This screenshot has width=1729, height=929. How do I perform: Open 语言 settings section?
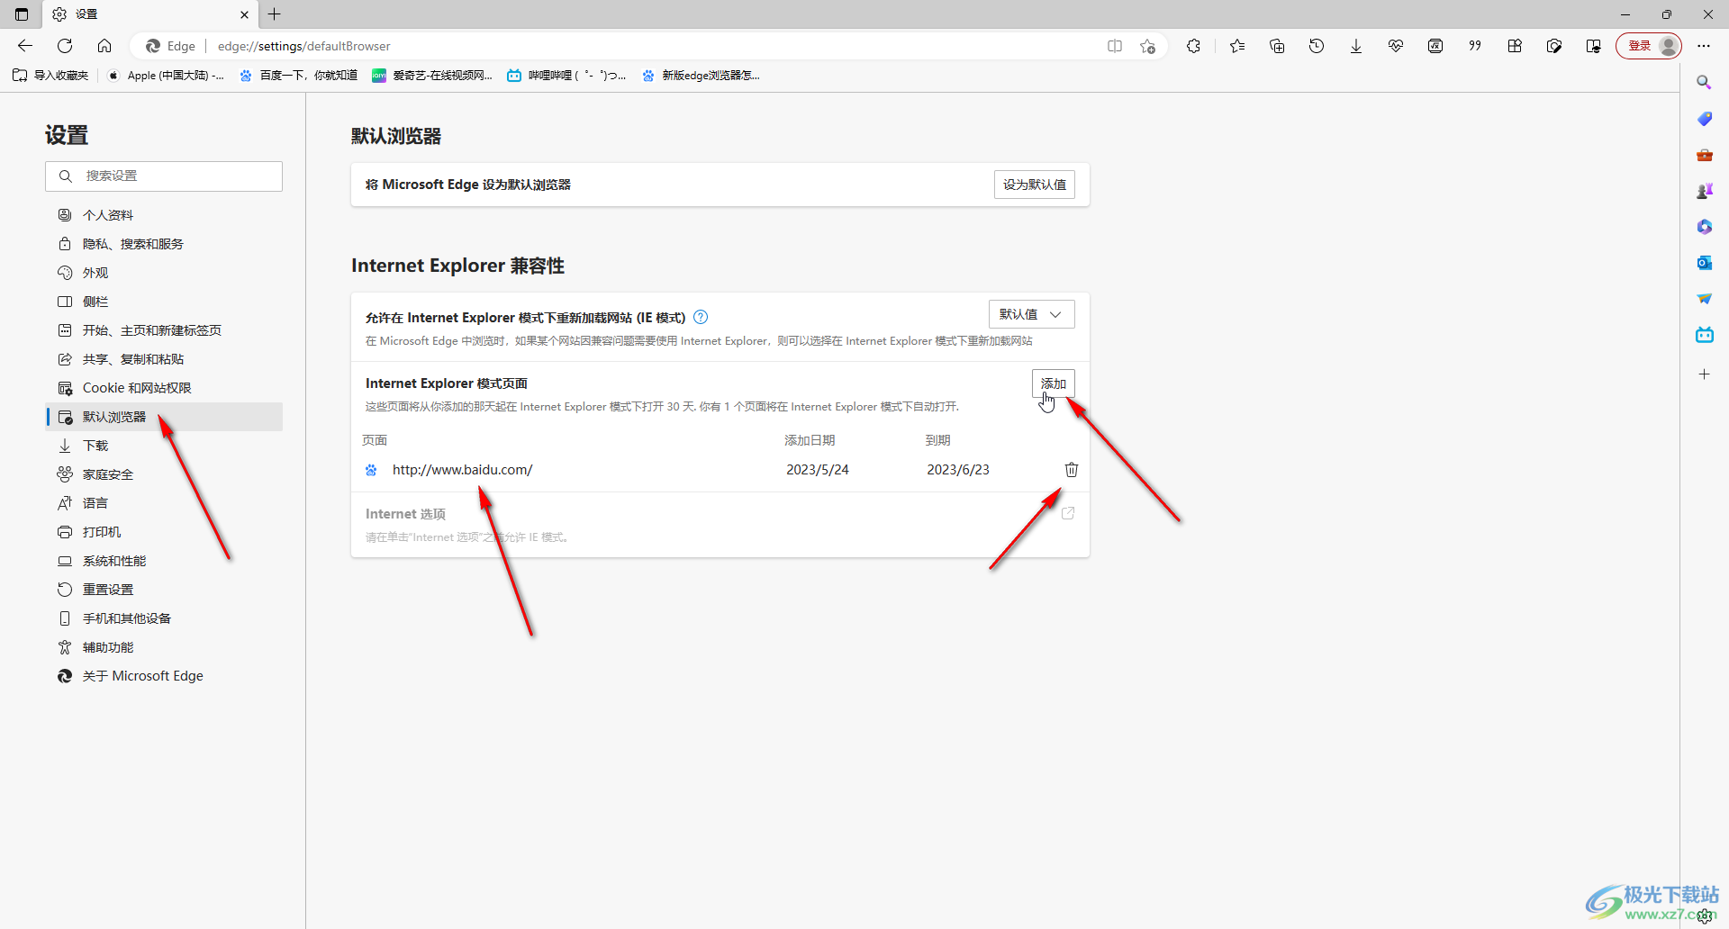(x=164, y=503)
